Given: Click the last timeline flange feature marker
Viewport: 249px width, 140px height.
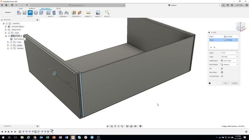Looking at the screenshot, I should (52, 131).
